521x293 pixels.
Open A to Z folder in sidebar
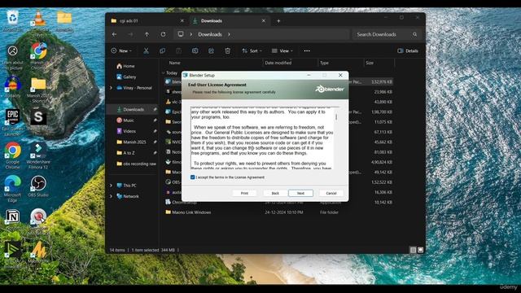click(125, 153)
